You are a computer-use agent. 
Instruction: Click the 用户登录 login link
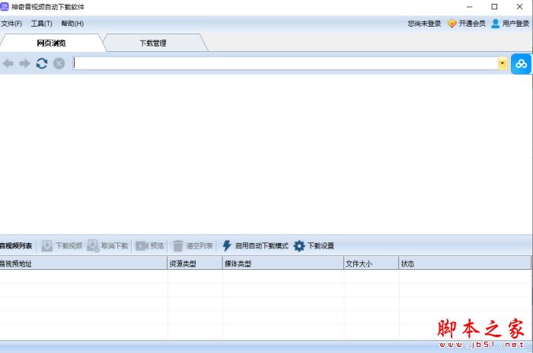coord(510,24)
